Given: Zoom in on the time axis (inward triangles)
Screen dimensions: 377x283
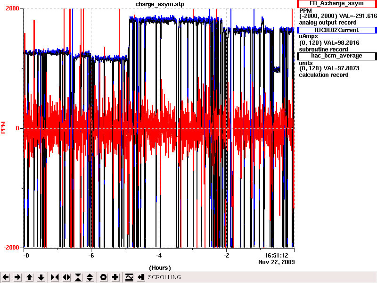Looking at the screenshot, I should pos(55,277).
